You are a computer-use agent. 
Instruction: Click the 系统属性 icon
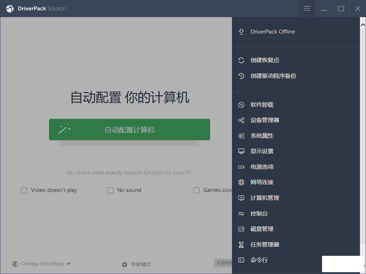[x=241, y=136]
